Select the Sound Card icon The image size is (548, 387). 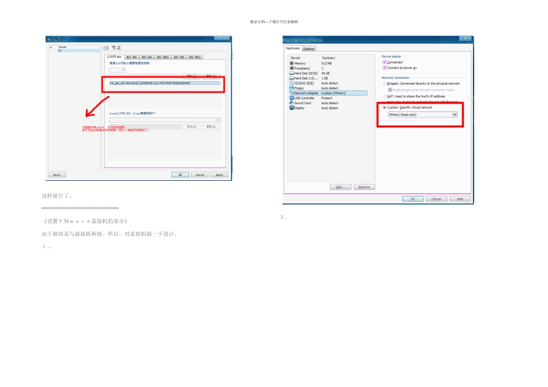click(x=291, y=103)
